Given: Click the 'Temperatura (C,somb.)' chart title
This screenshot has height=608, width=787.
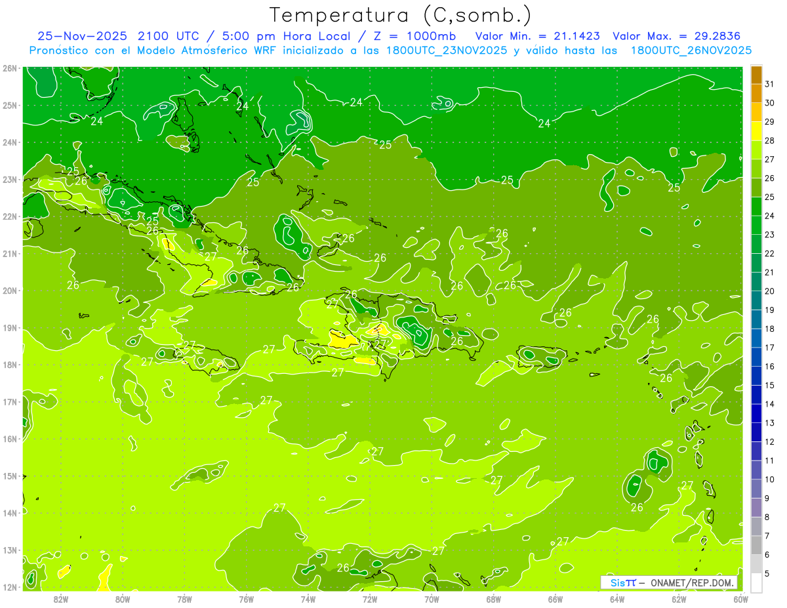Looking at the screenshot, I should pos(401,15).
